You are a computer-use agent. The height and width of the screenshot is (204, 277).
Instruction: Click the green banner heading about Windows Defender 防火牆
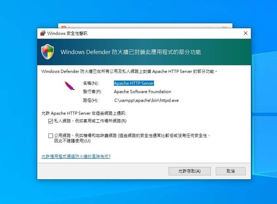pyautogui.click(x=131, y=52)
